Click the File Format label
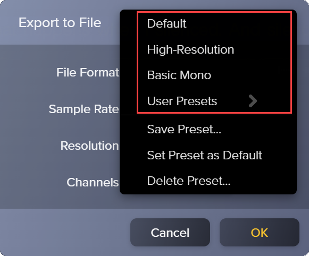Viewport: 309px width, 256px height. click(x=88, y=72)
